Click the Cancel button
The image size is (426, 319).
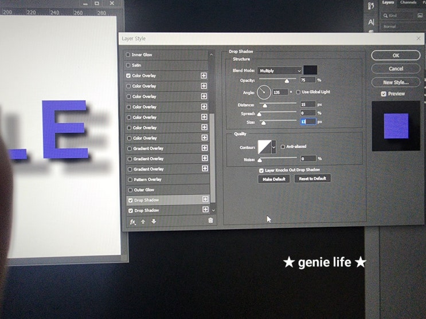(x=396, y=69)
